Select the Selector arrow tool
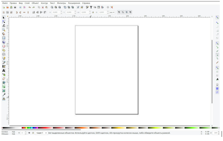Image resolution: width=223 pixels, height=141 pixels. point(4,18)
